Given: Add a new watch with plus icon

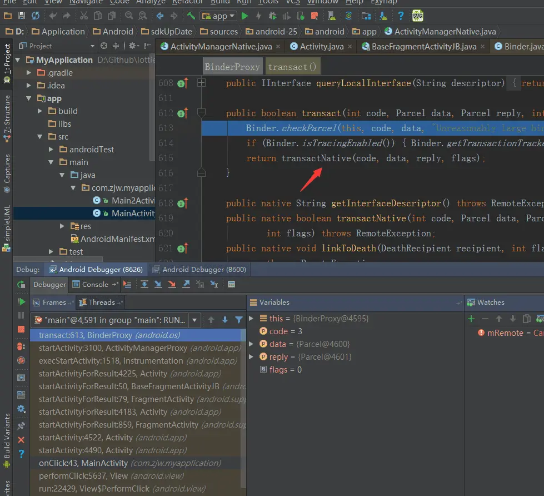Looking at the screenshot, I should 471,319.
